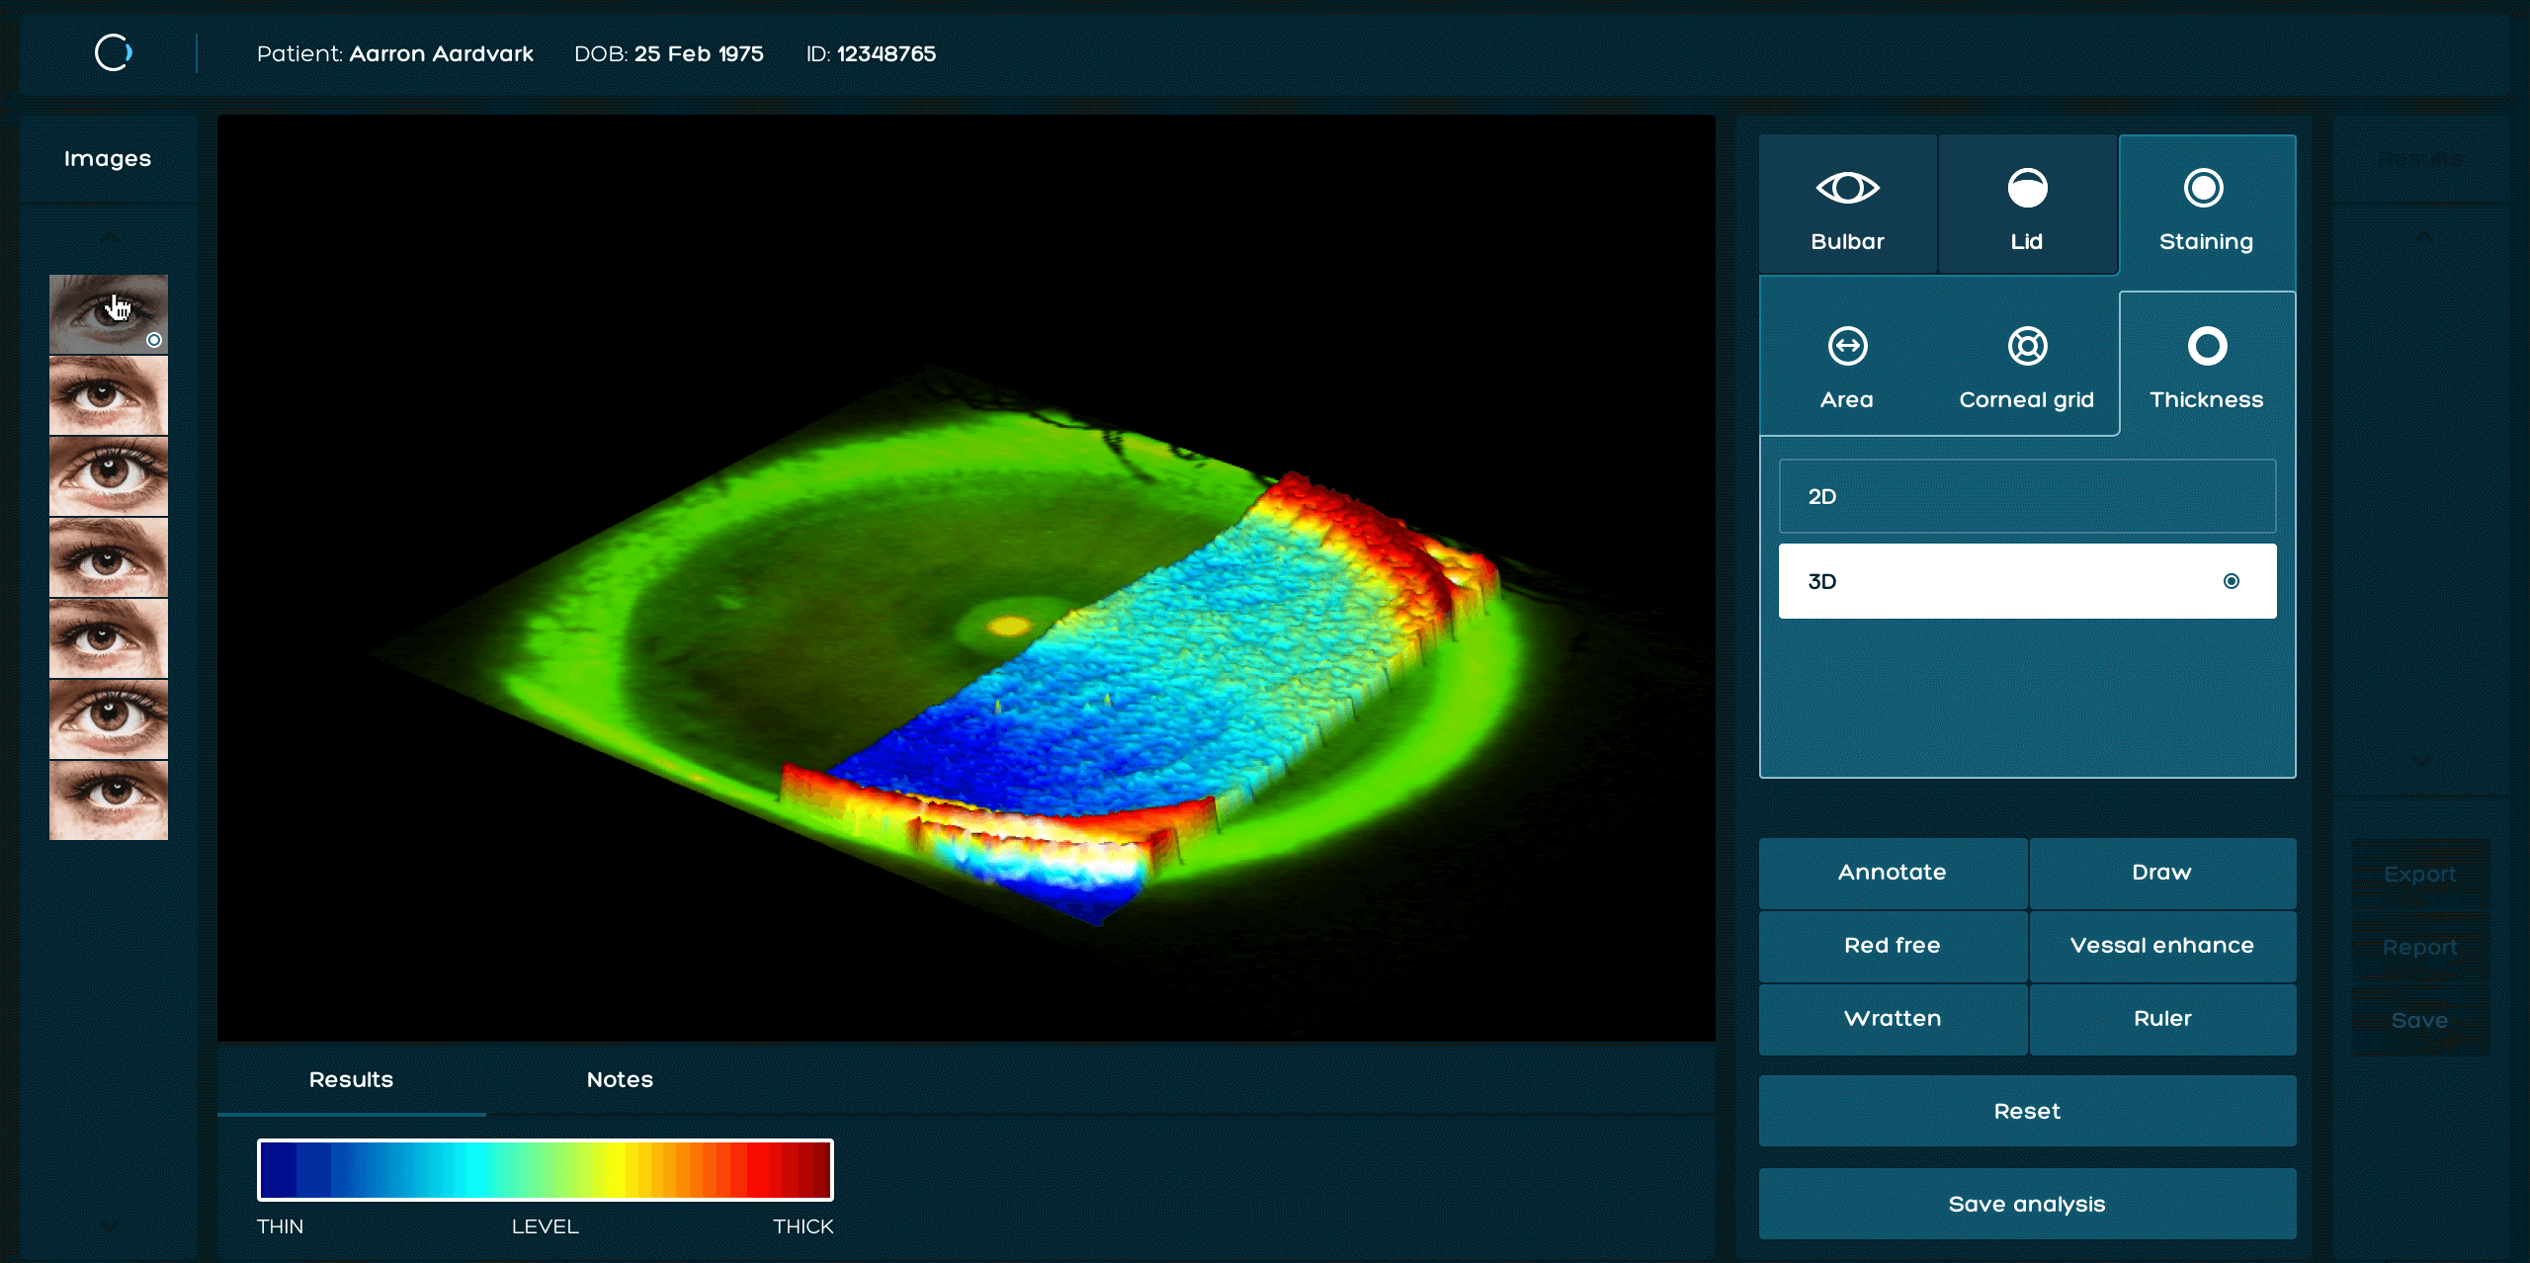Select the 3D radio button

coord(2231,581)
